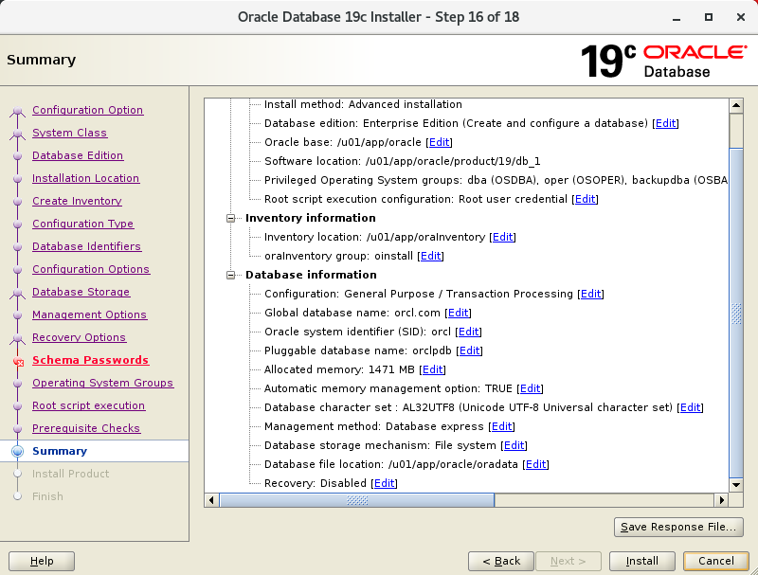The height and width of the screenshot is (575, 758).
Task: Open the Database Identifiers step
Action: 86,246
